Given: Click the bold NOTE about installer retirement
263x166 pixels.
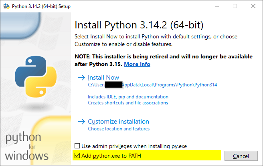Looking at the screenshot, I should (x=160, y=57).
